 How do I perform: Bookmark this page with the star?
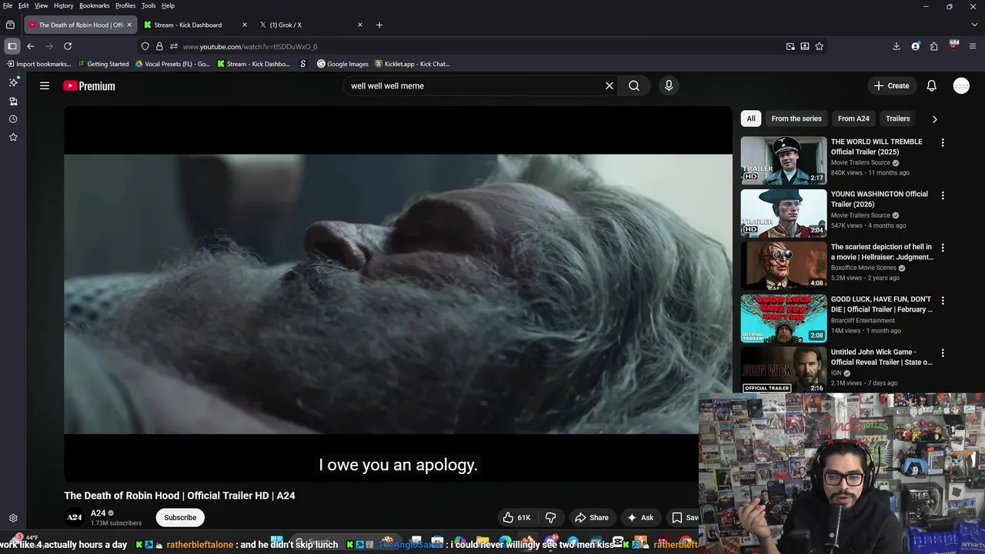820,46
